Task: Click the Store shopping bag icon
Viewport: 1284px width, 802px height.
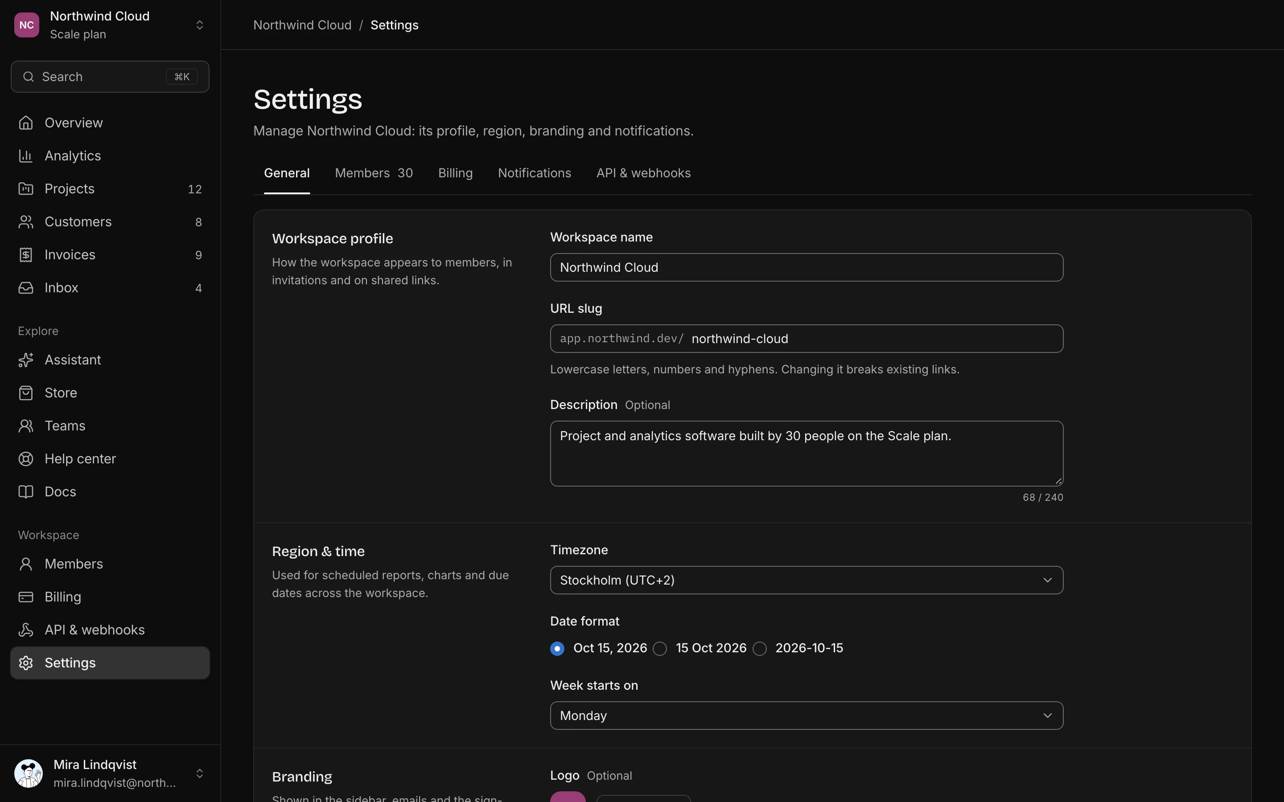Action: [x=26, y=393]
